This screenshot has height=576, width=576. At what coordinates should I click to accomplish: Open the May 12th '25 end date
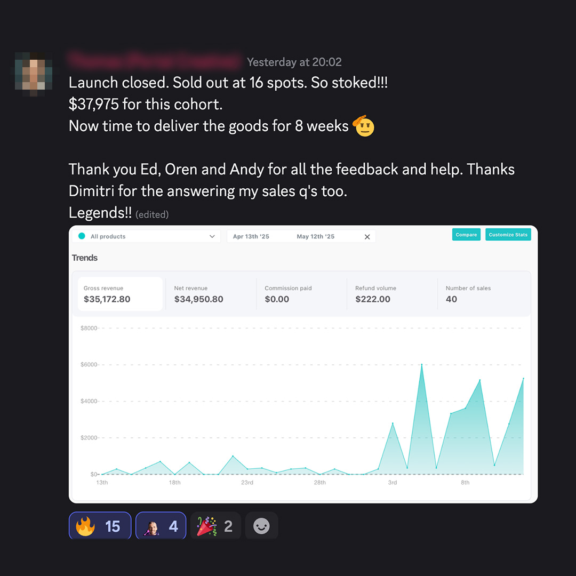[316, 237]
